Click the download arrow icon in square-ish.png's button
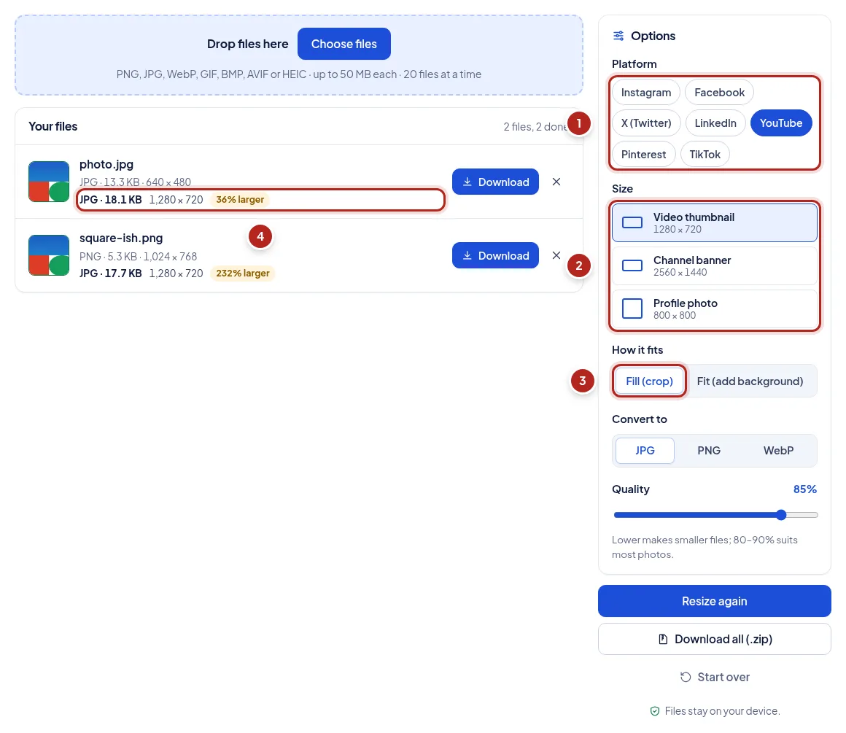The image size is (846, 733). (x=467, y=255)
